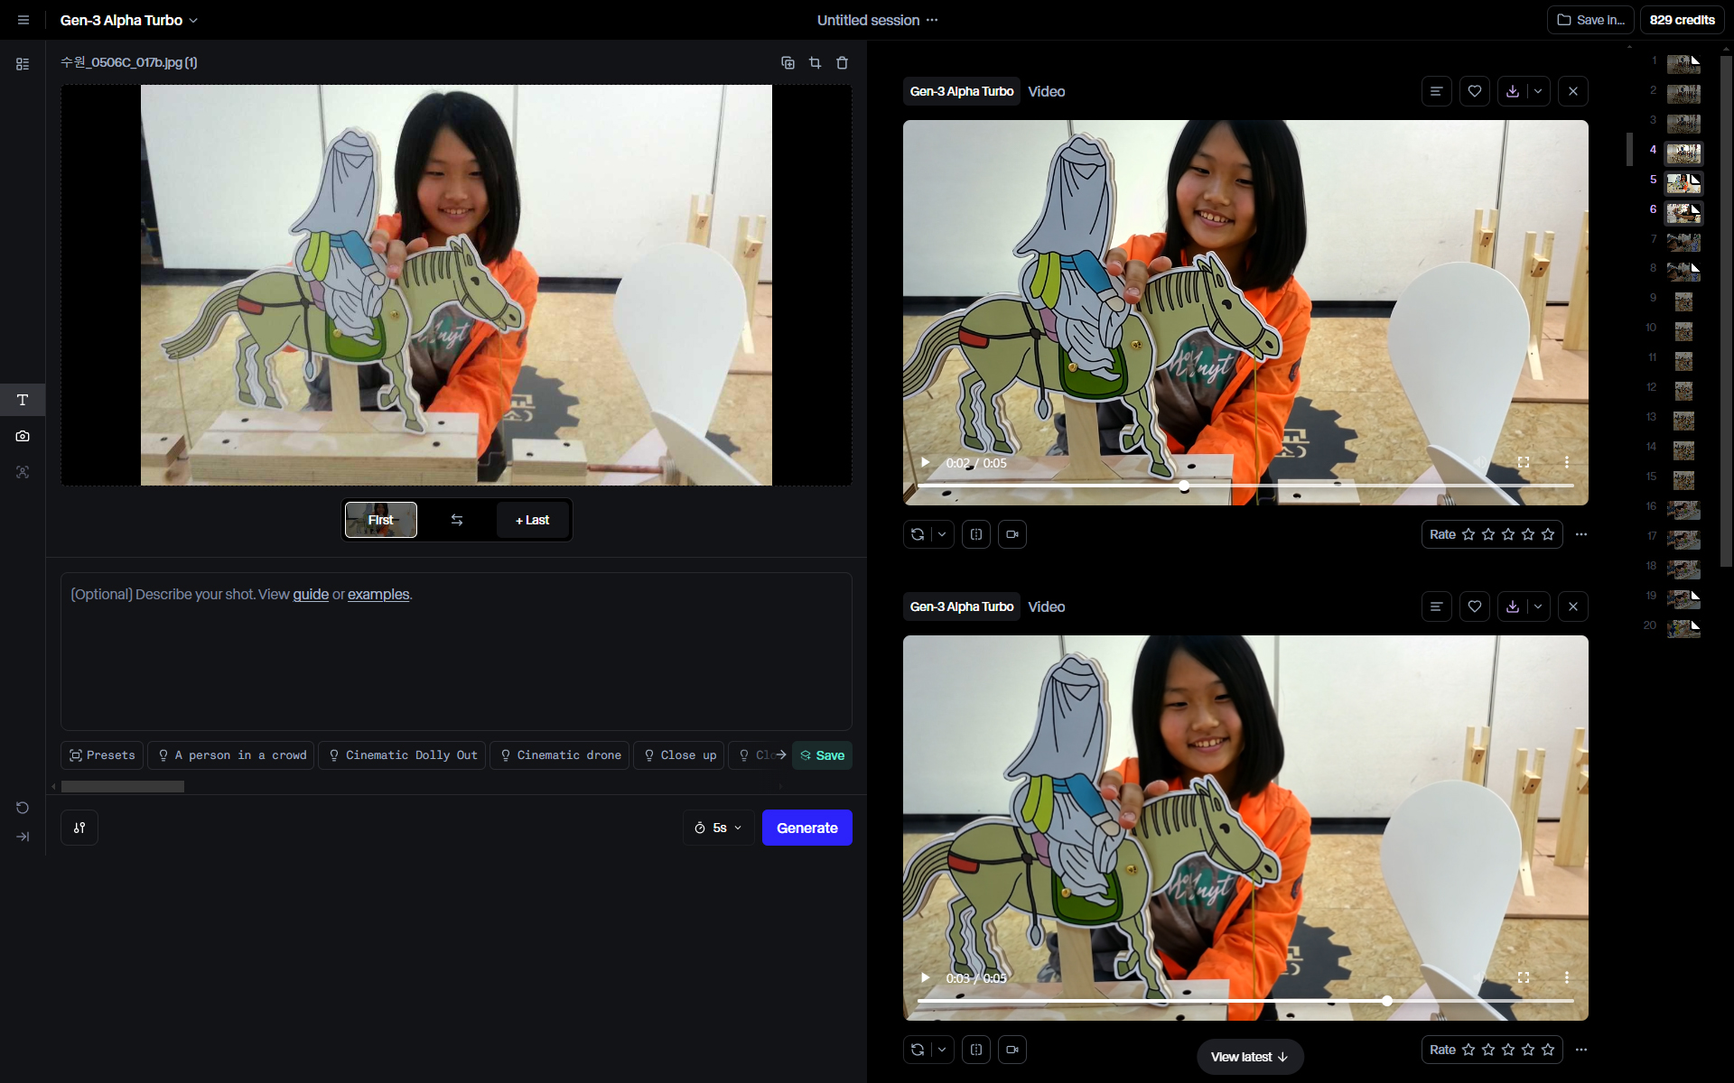The width and height of the screenshot is (1734, 1083).
Task: Favorite the second video with heart icon
Action: point(1474,606)
